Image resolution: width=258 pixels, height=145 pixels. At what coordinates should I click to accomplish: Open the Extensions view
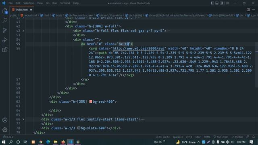[5, 50]
